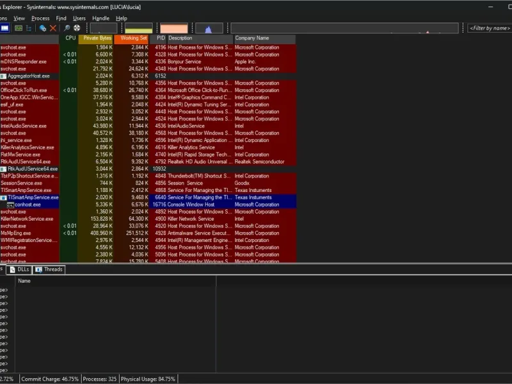Open the dark CPU usage mini graph
The width and height of the screenshot is (512, 384).
(x=104, y=28)
